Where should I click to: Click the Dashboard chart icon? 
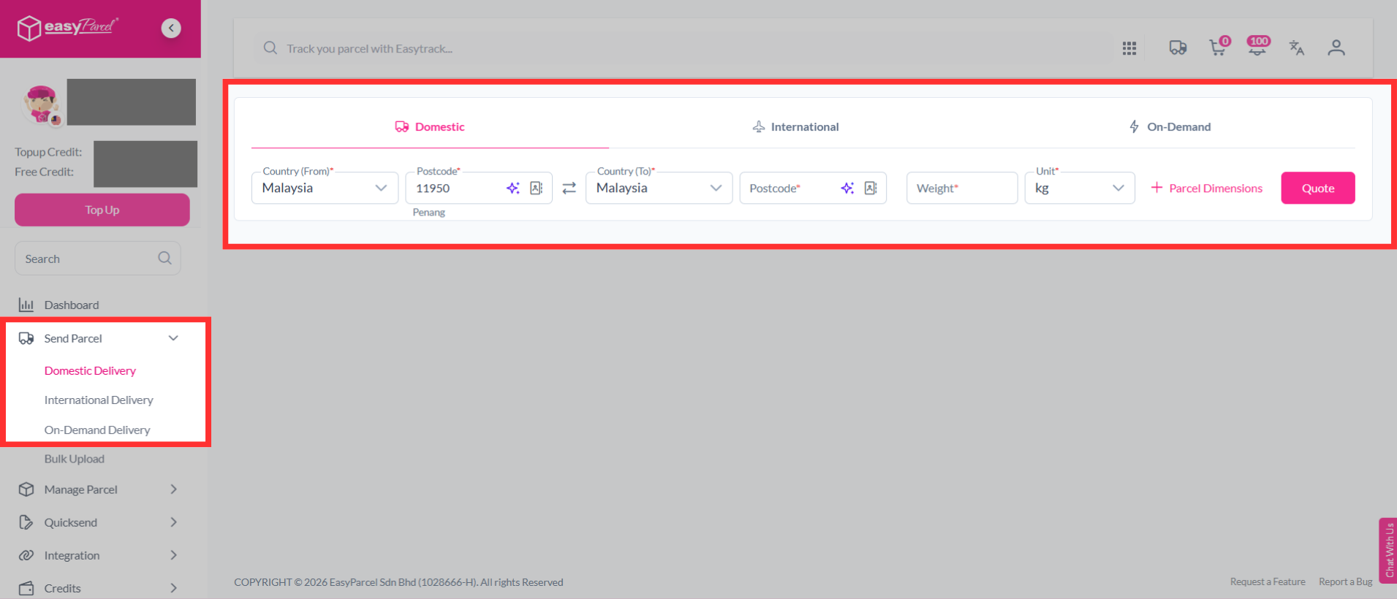pyautogui.click(x=26, y=305)
